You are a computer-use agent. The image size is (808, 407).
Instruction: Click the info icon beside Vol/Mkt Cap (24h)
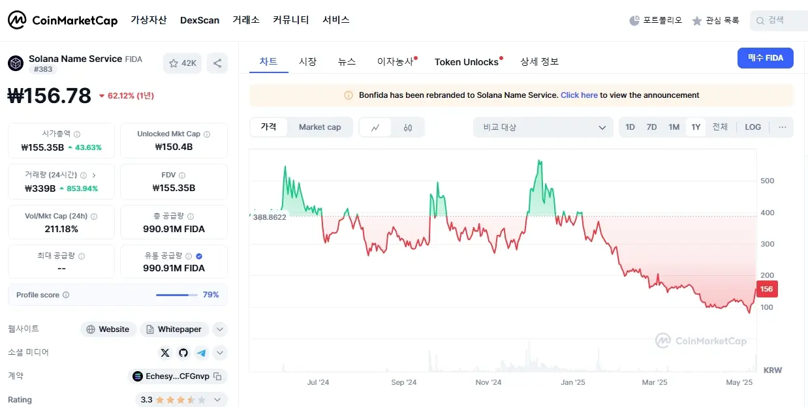[94, 216]
